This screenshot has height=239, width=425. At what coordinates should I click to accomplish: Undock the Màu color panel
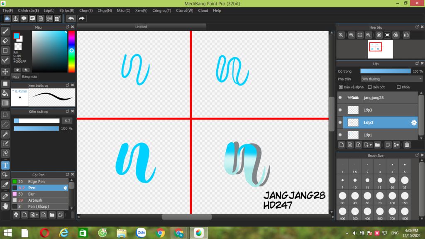pyautogui.click(x=67, y=27)
